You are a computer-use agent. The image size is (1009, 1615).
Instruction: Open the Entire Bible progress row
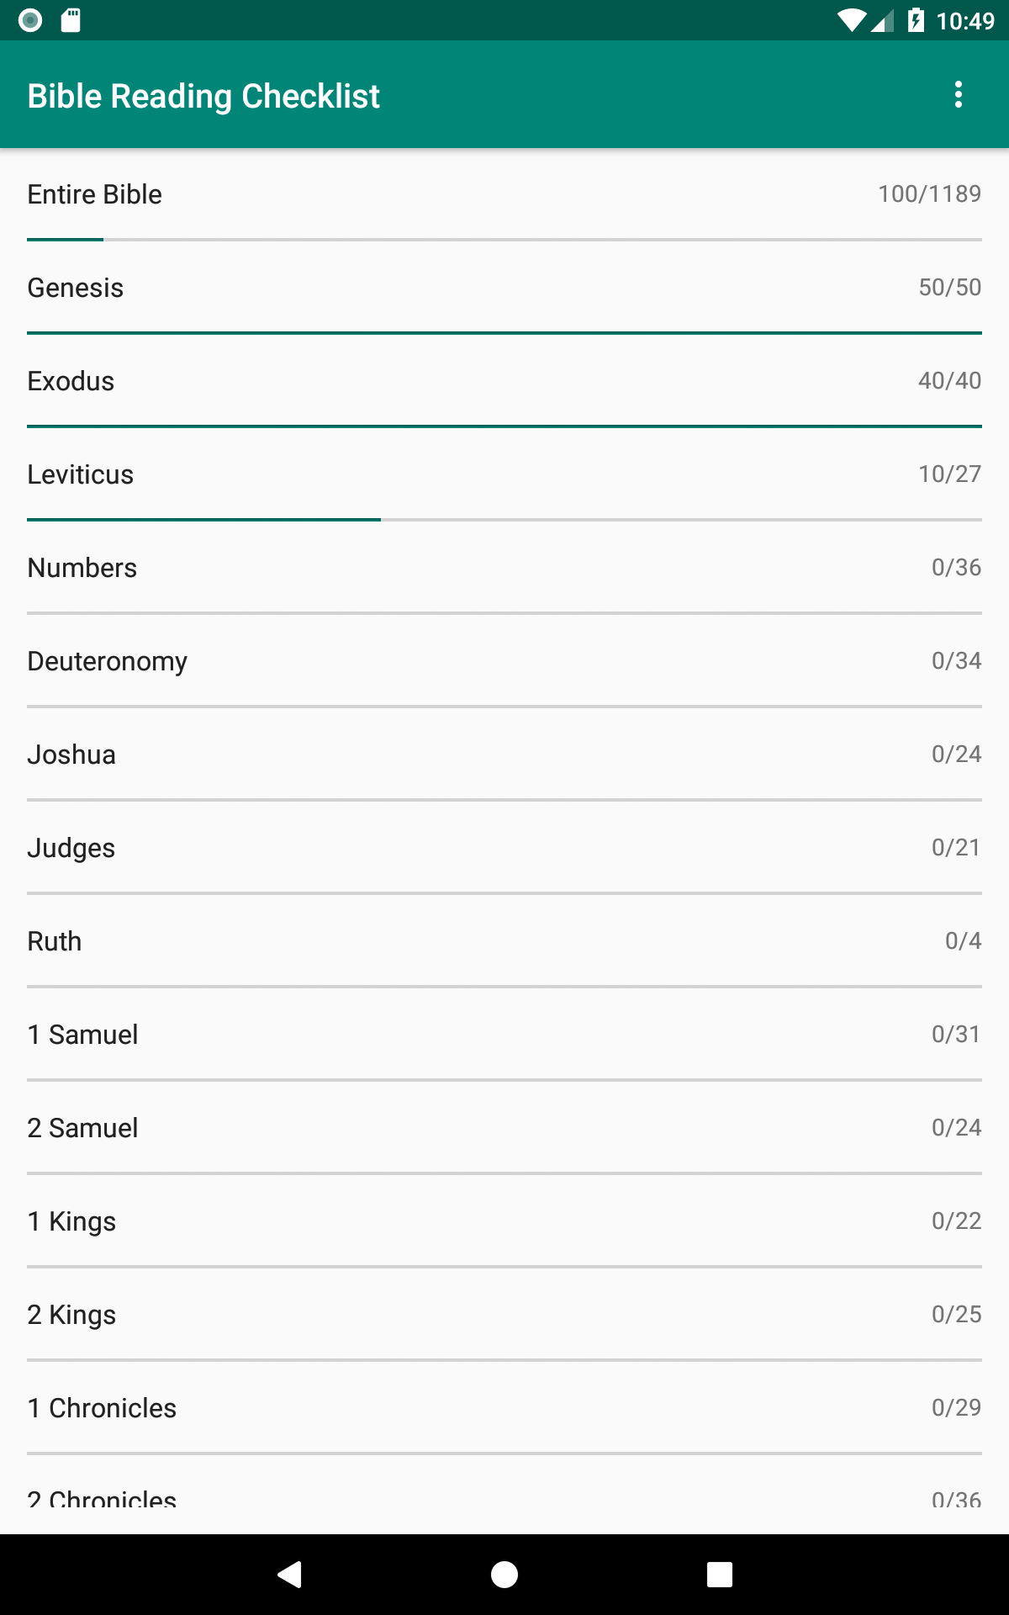click(x=504, y=194)
